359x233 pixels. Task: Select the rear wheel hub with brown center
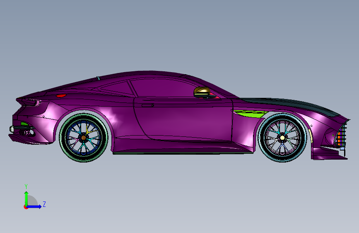(83, 138)
